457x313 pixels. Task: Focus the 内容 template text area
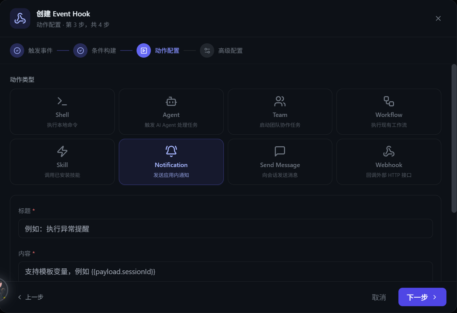[x=225, y=272]
